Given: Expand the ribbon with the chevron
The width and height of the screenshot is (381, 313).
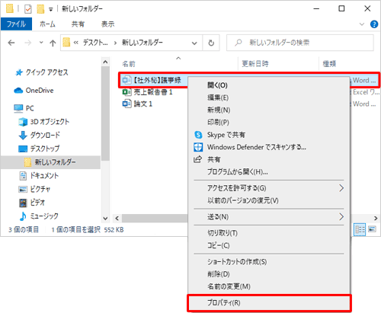Looking at the screenshot, I should click(x=362, y=24).
